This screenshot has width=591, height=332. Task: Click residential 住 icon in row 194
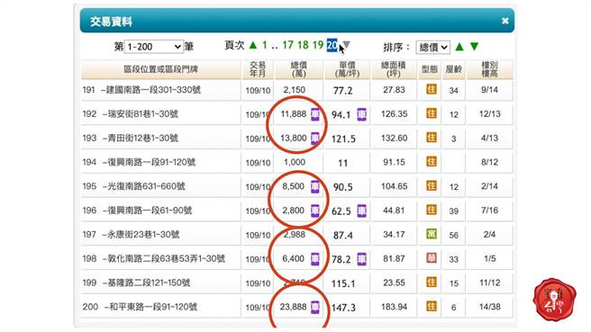tap(432, 161)
